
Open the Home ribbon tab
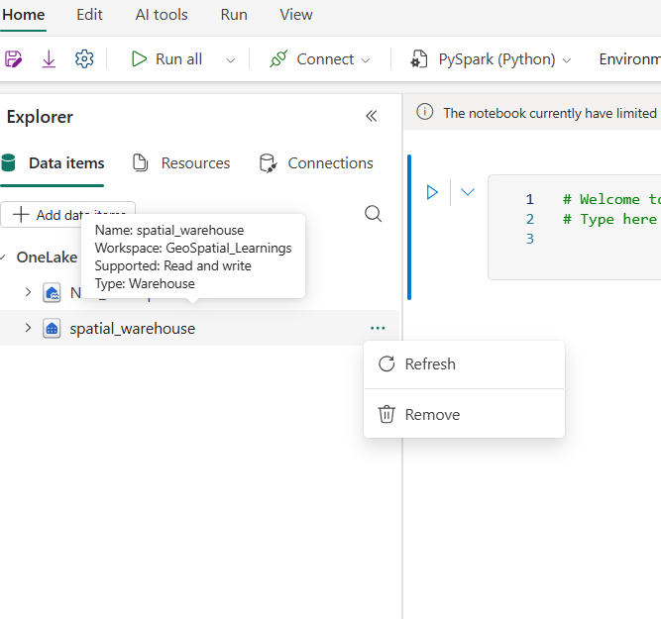coord(24,15)
